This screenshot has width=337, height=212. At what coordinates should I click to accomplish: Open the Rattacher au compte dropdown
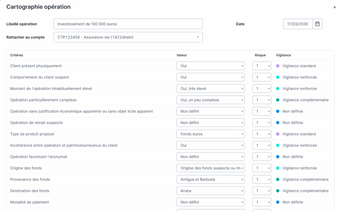(128, 37)
